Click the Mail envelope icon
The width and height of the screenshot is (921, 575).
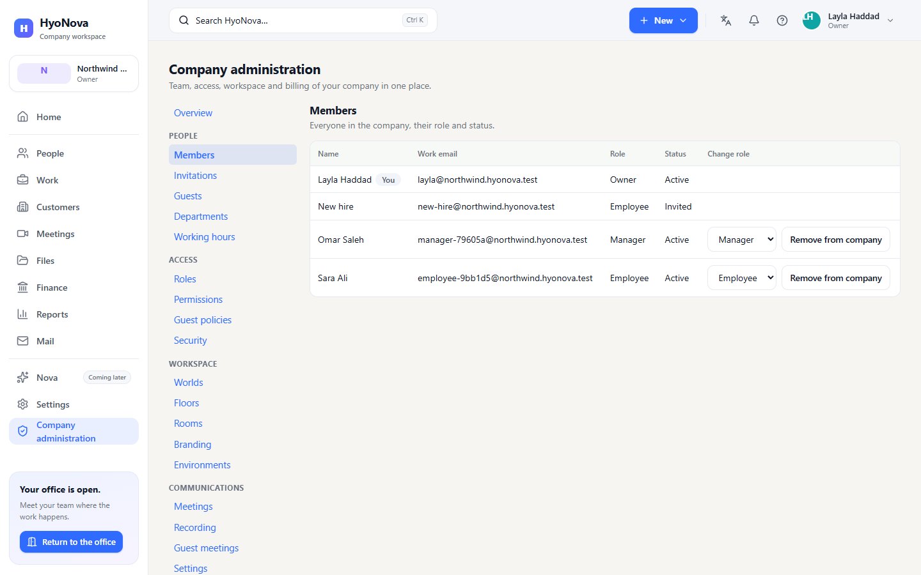pos(23,341)
